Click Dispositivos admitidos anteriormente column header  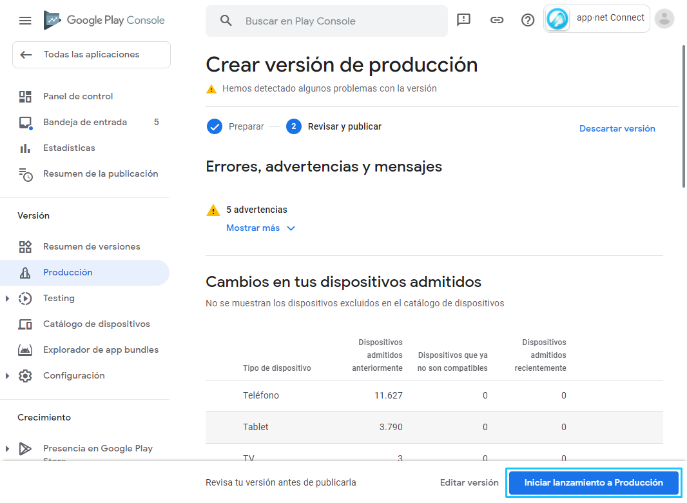click(377, 355)
